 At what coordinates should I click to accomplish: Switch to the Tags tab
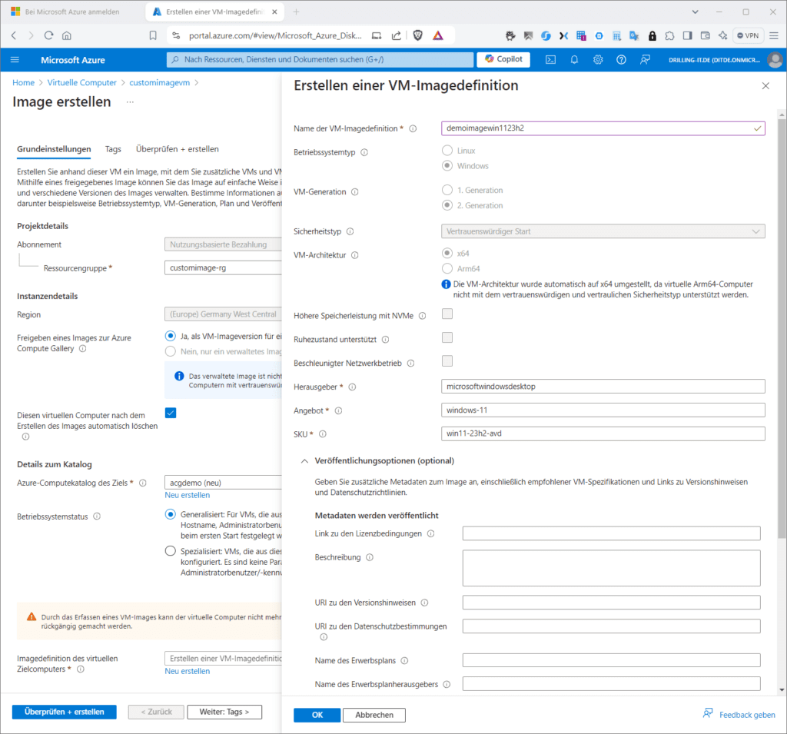click(114, 149)
